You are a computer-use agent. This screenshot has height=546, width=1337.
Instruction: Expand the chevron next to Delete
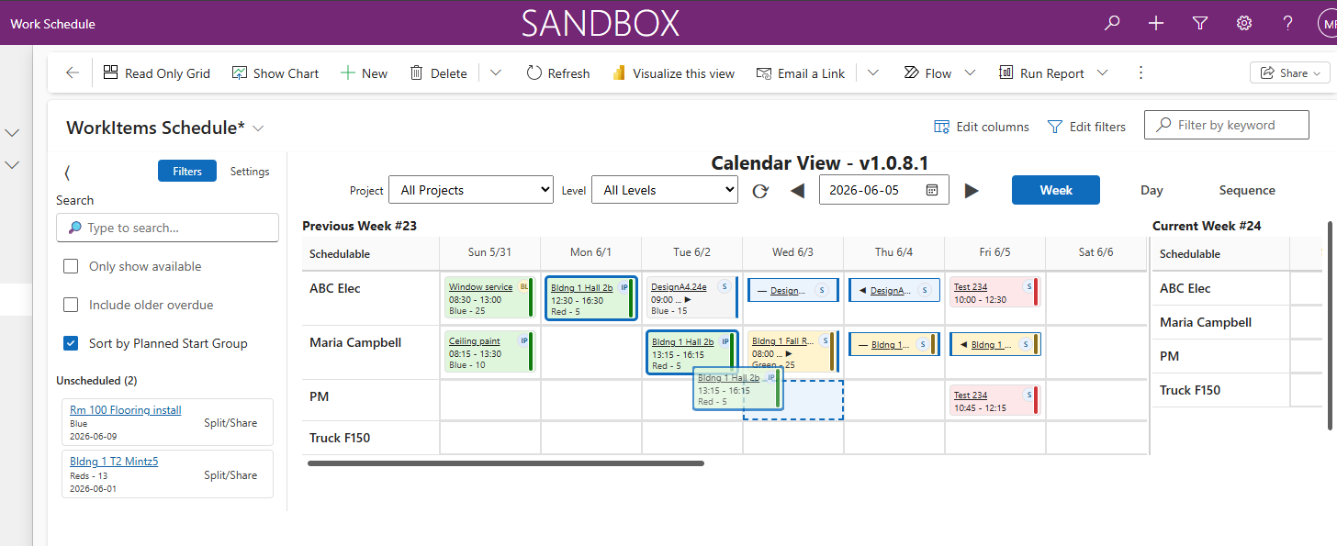click(496, 73)
